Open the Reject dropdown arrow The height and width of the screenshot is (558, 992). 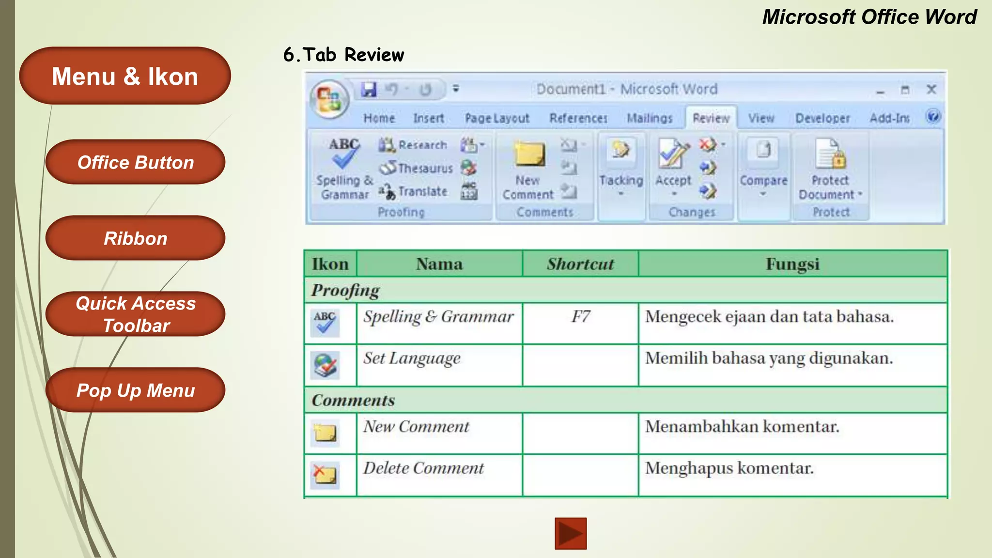pos(723,144)
